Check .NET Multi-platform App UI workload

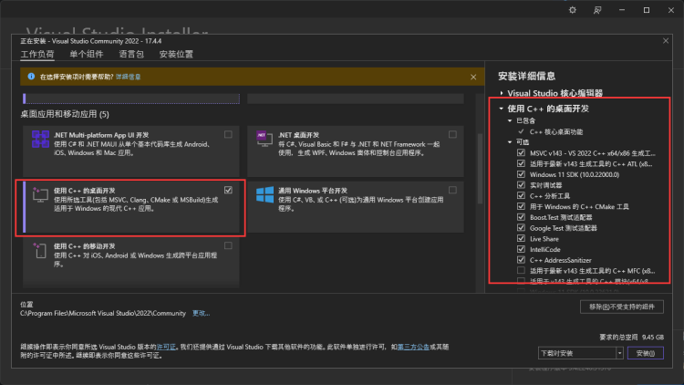pyautogui.click(x=228, y=134)
